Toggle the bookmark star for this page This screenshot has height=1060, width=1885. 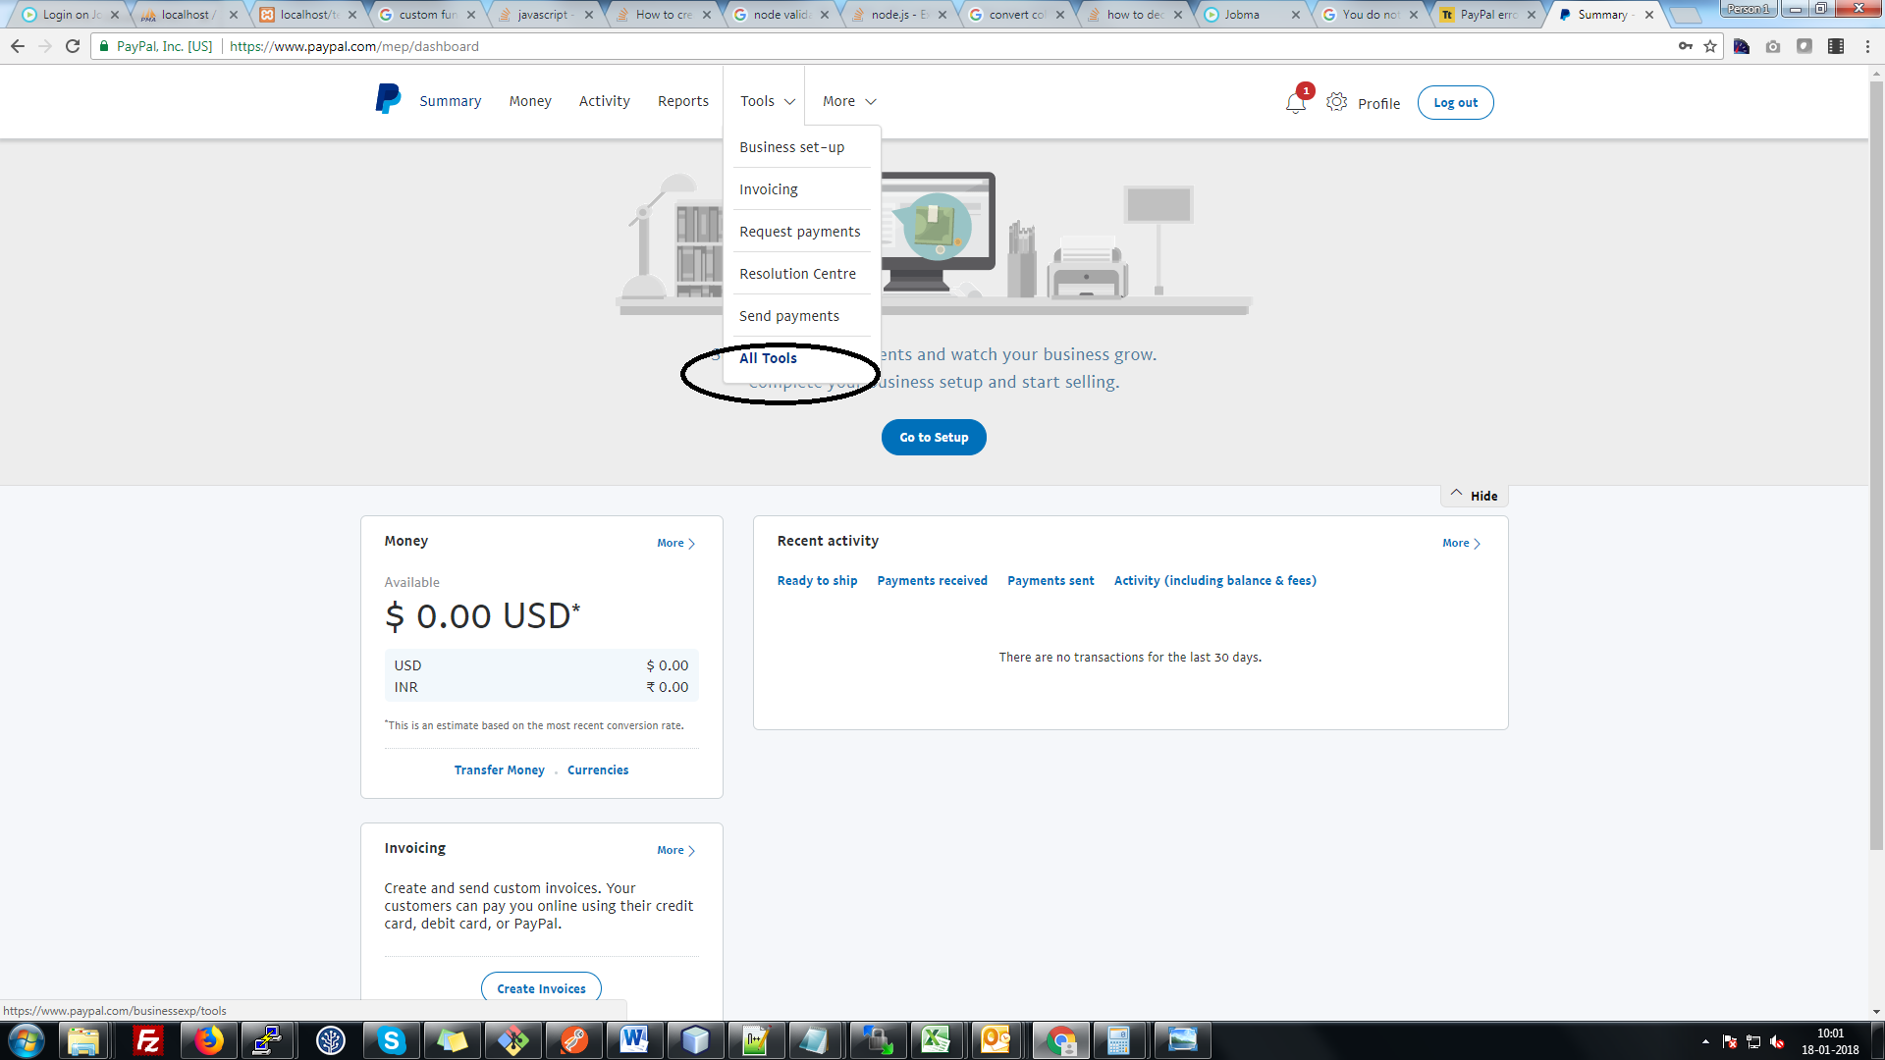click(1711, 45)
